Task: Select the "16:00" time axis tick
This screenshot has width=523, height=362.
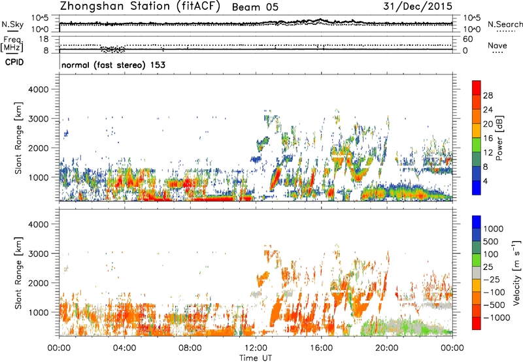Action: (x=321, y=348)
